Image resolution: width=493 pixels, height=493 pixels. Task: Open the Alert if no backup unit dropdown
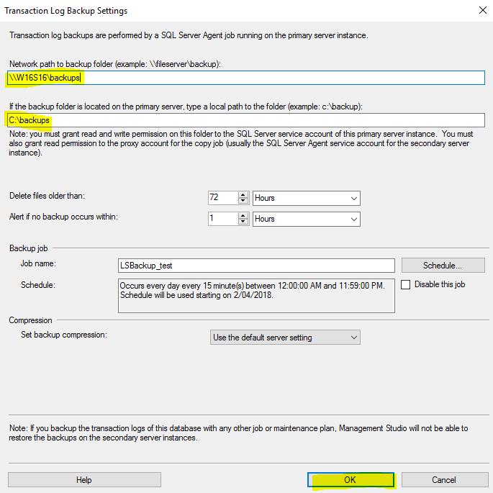[307, 219]
